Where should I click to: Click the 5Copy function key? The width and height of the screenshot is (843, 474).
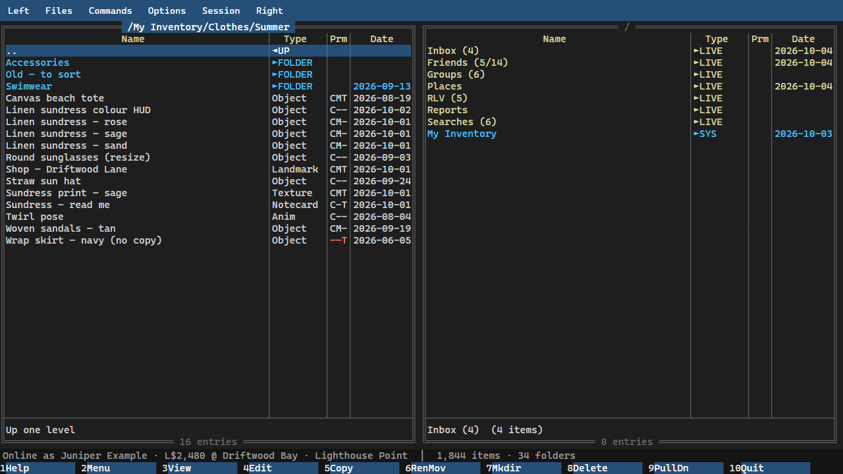click(x=362, y=468)
